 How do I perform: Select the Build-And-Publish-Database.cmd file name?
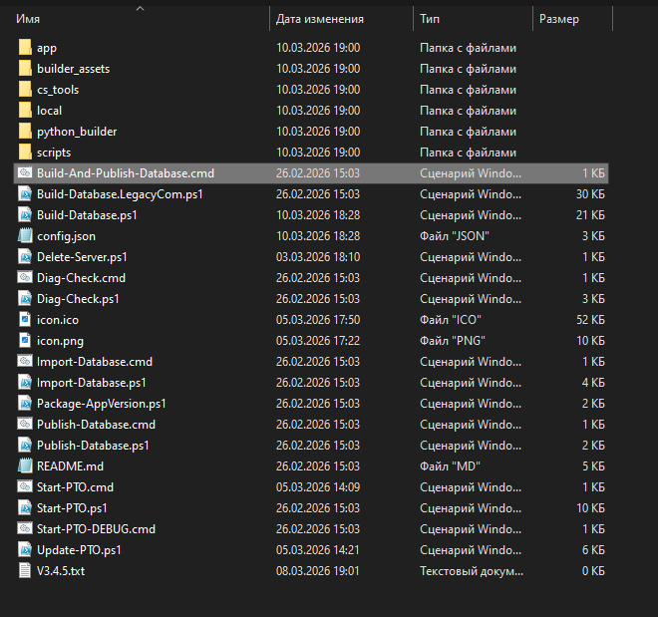coord(125,173)
